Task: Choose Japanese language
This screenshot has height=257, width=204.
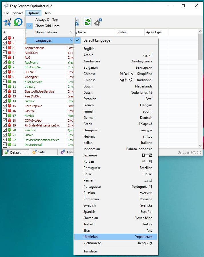Action: (116, 155)
